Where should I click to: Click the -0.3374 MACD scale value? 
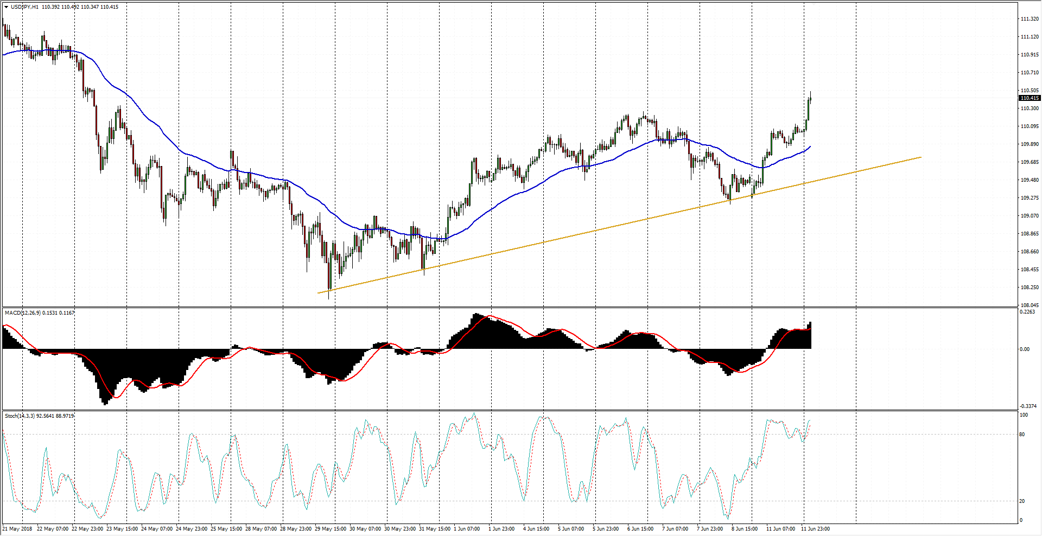[x=1027, y=406]
